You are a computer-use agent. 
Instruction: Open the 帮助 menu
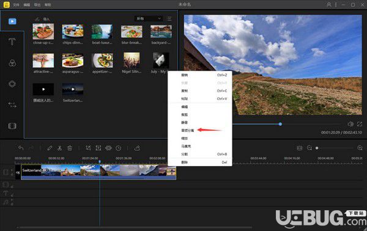[48, 5]
